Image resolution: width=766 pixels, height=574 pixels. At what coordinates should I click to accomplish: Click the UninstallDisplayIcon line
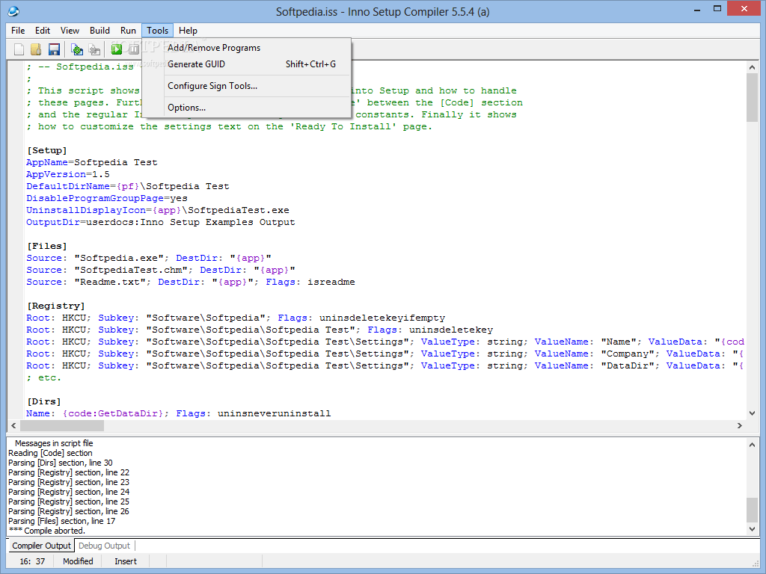158,210
